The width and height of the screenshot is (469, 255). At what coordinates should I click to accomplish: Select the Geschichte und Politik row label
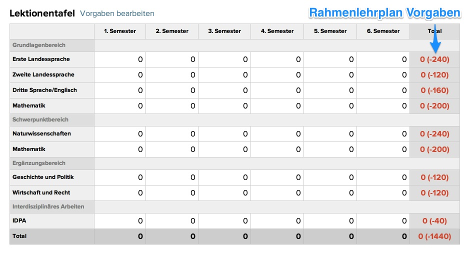(x=43, y=177)
